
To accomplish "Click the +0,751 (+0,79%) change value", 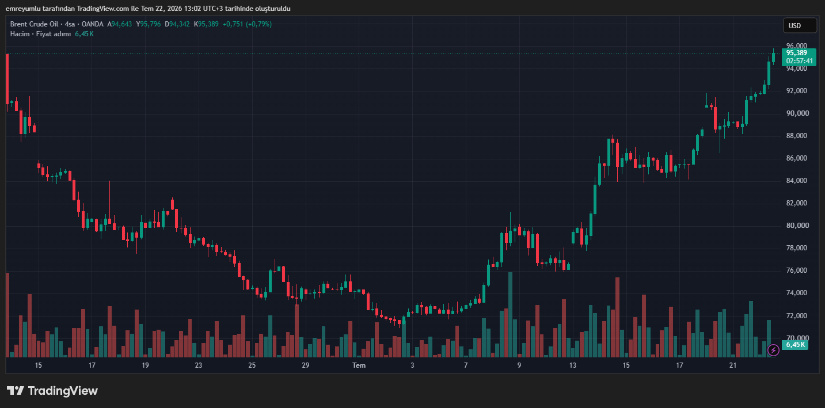I will 247,24.
